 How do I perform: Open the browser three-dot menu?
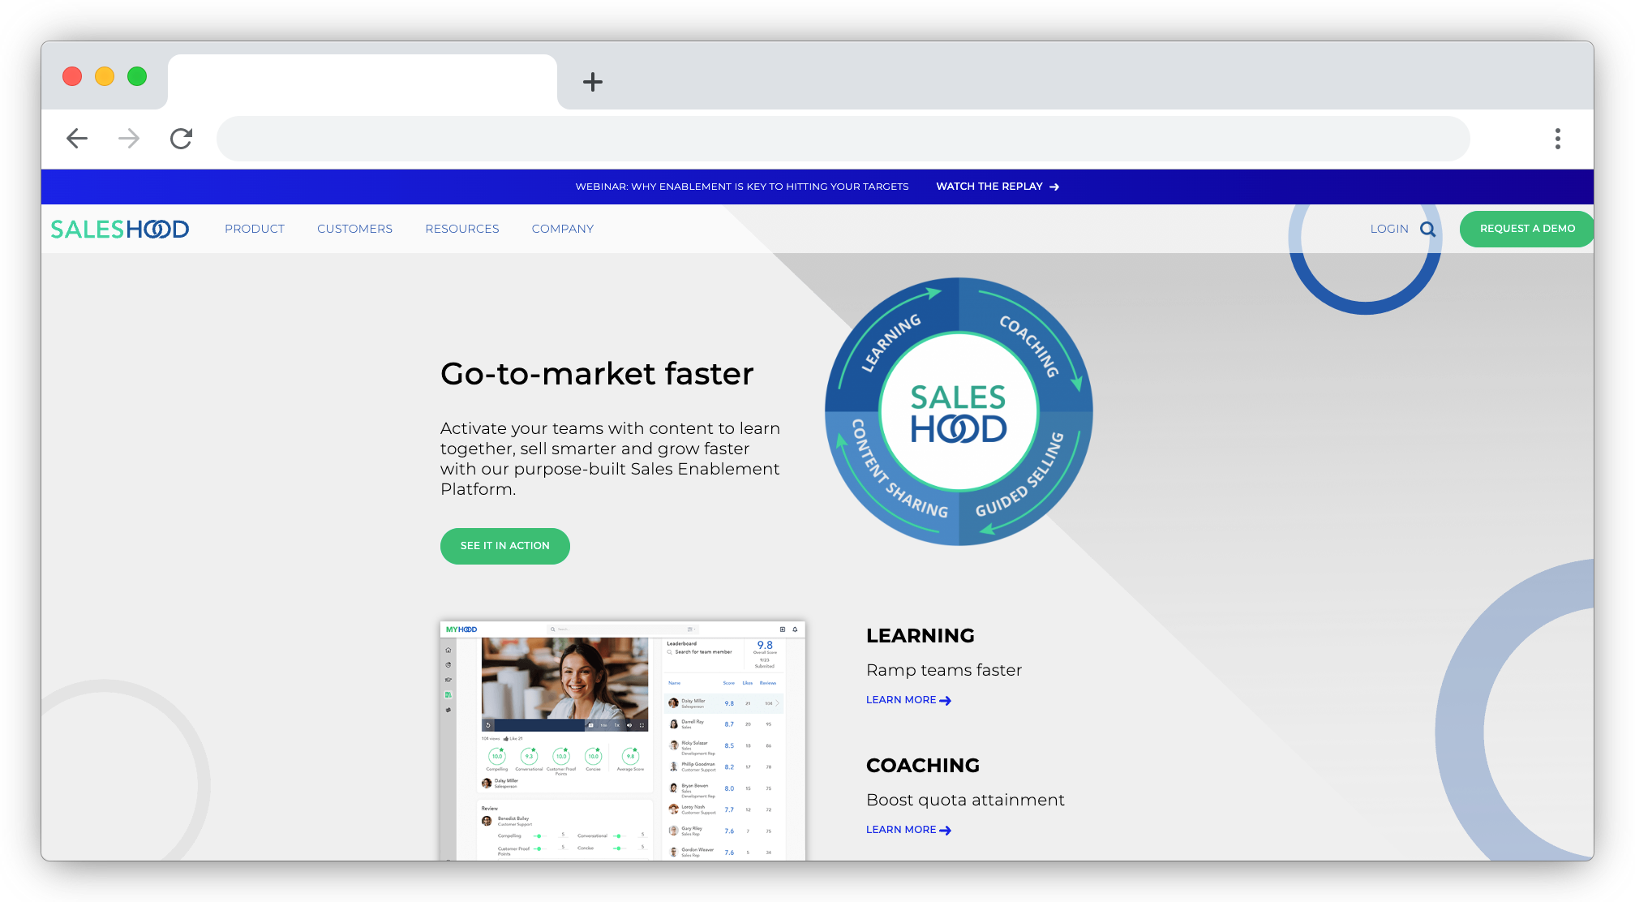pos(1557,139)
